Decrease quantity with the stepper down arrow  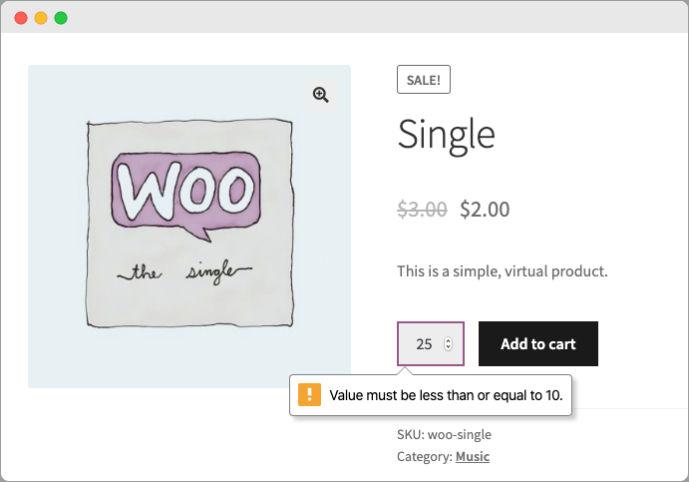point(448,347)
